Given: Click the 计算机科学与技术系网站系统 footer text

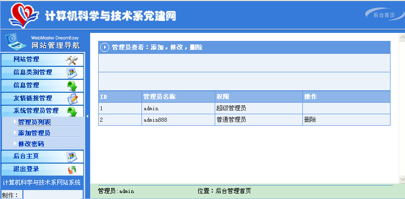Looking at the screenshot, I should pos(41,182).
